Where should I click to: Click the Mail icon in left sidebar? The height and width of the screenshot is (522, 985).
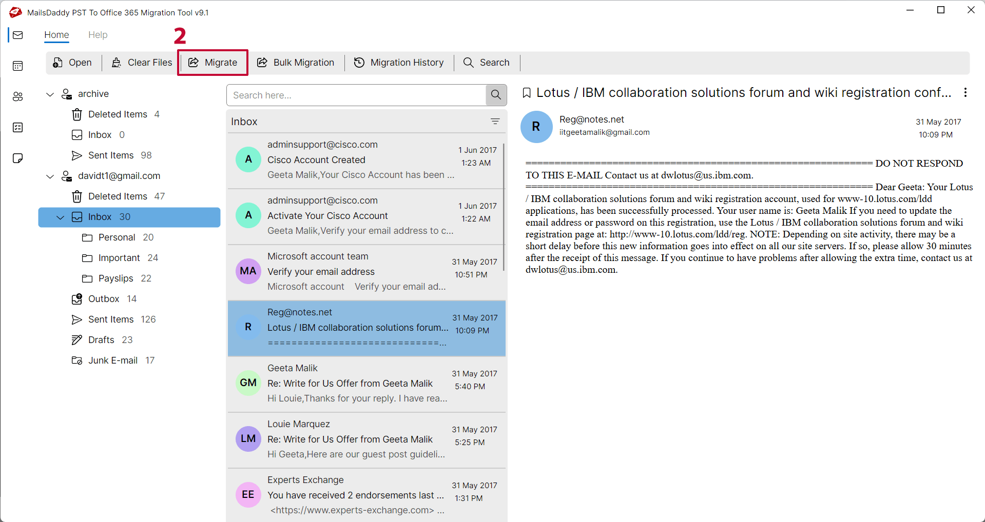point(18,35)
